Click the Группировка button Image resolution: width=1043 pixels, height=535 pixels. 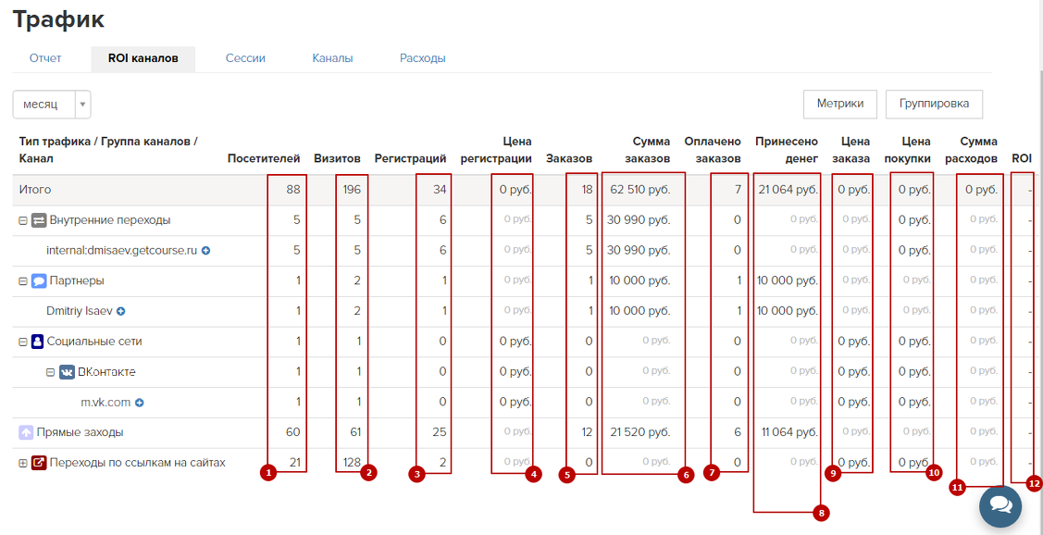(934, 104)
